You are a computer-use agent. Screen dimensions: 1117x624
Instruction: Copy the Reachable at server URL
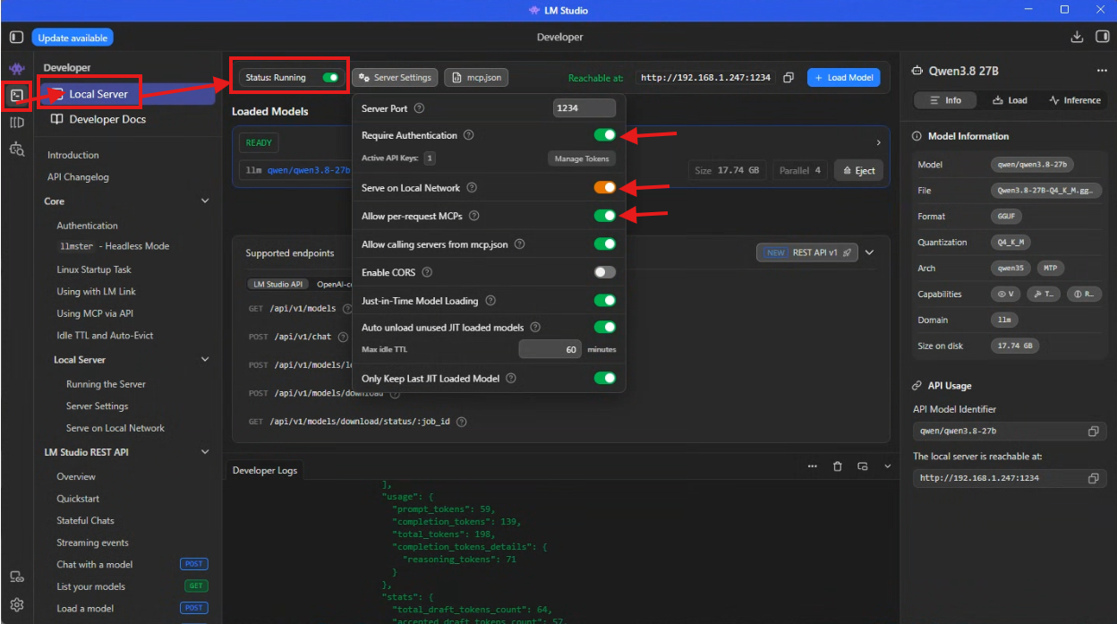pyautogui.click(x=789, y=78)
